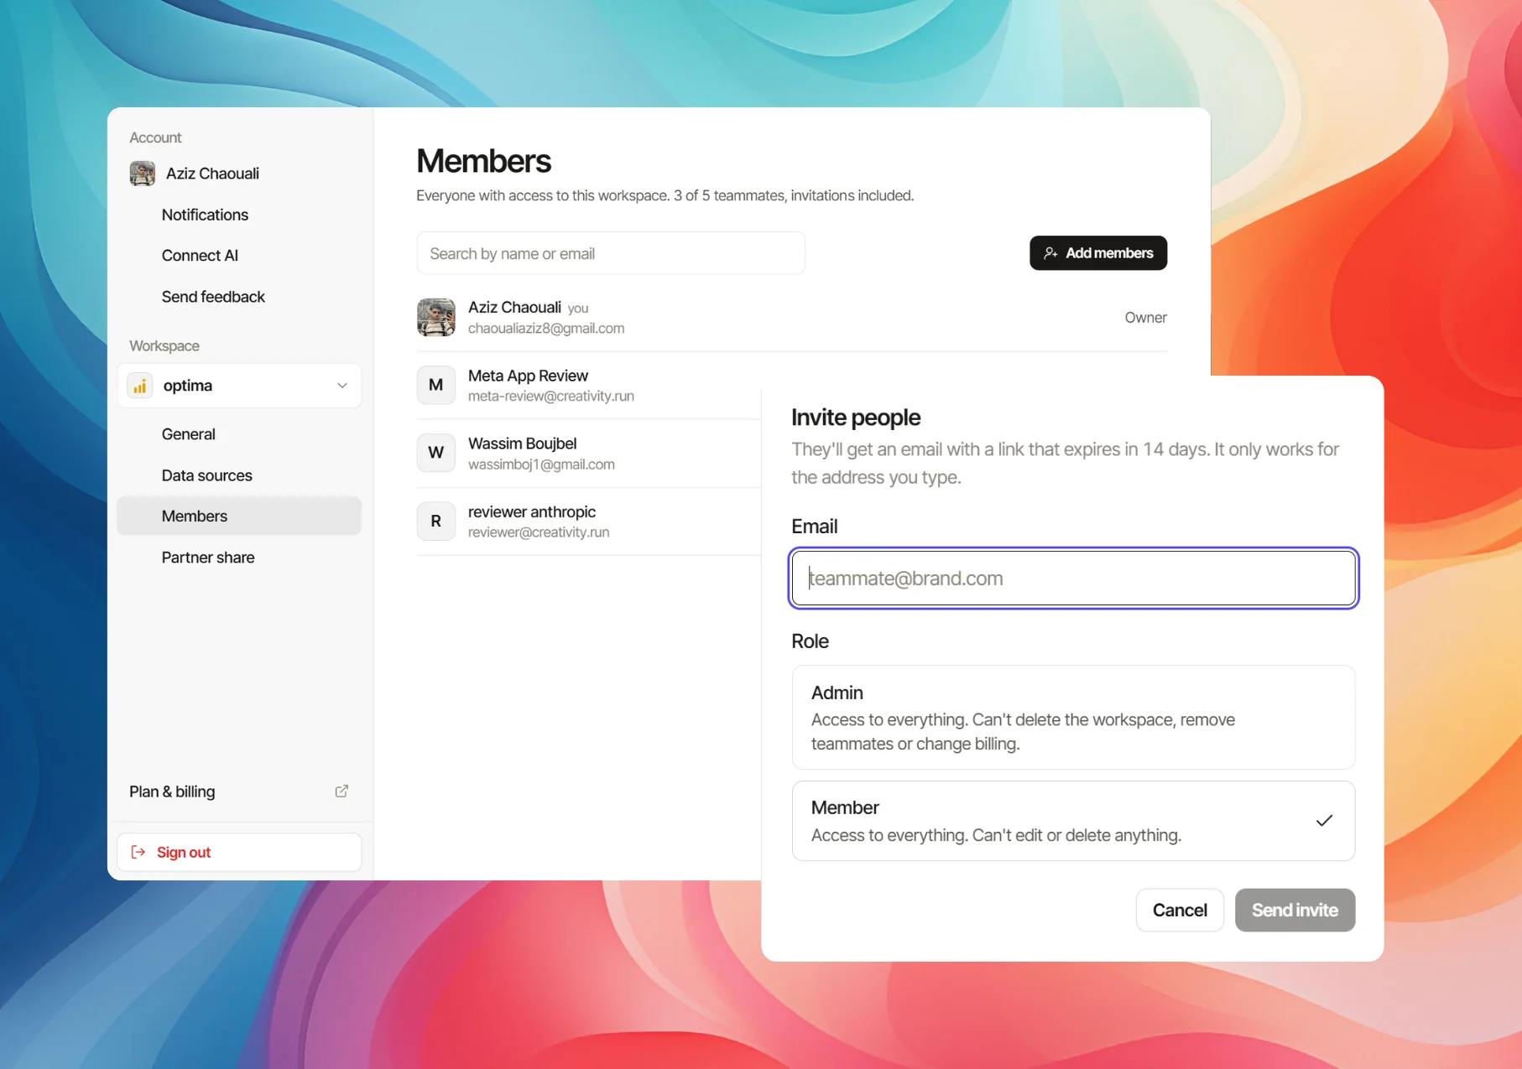Click the email chaoualiaziz8@gmail.com
Image resolution: width=1522 pixels, height=1069 pixels.
[x=546, y=329]
